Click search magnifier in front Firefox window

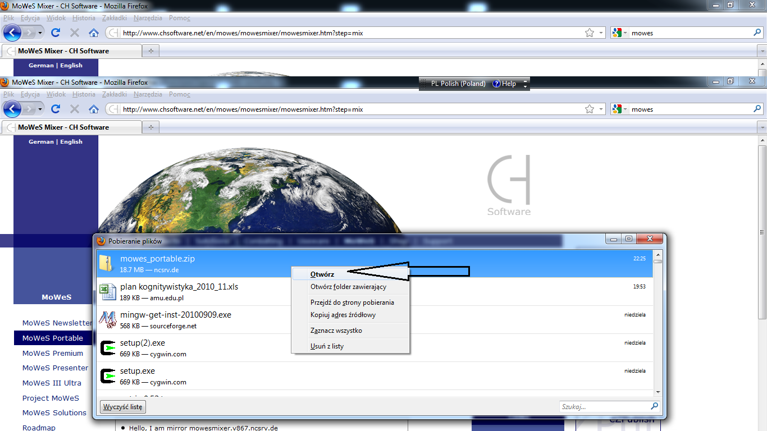coord(757,109)
